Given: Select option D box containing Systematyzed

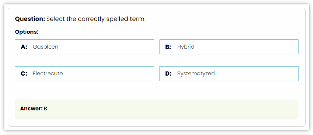Looking at the screenshot, I should (x=229, y=74).
